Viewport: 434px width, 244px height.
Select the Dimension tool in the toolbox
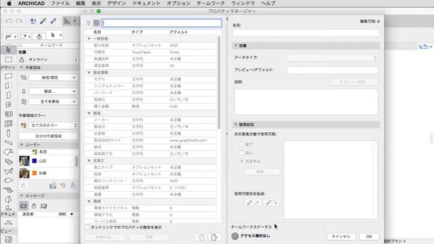9,222
